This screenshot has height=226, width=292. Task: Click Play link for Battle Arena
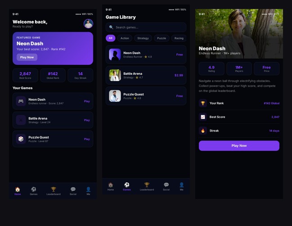tap(87, 120)
